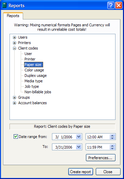The width and height of the screenshot is (124, 179).
Task: Open the help question mark button
Action: point(111,5)
